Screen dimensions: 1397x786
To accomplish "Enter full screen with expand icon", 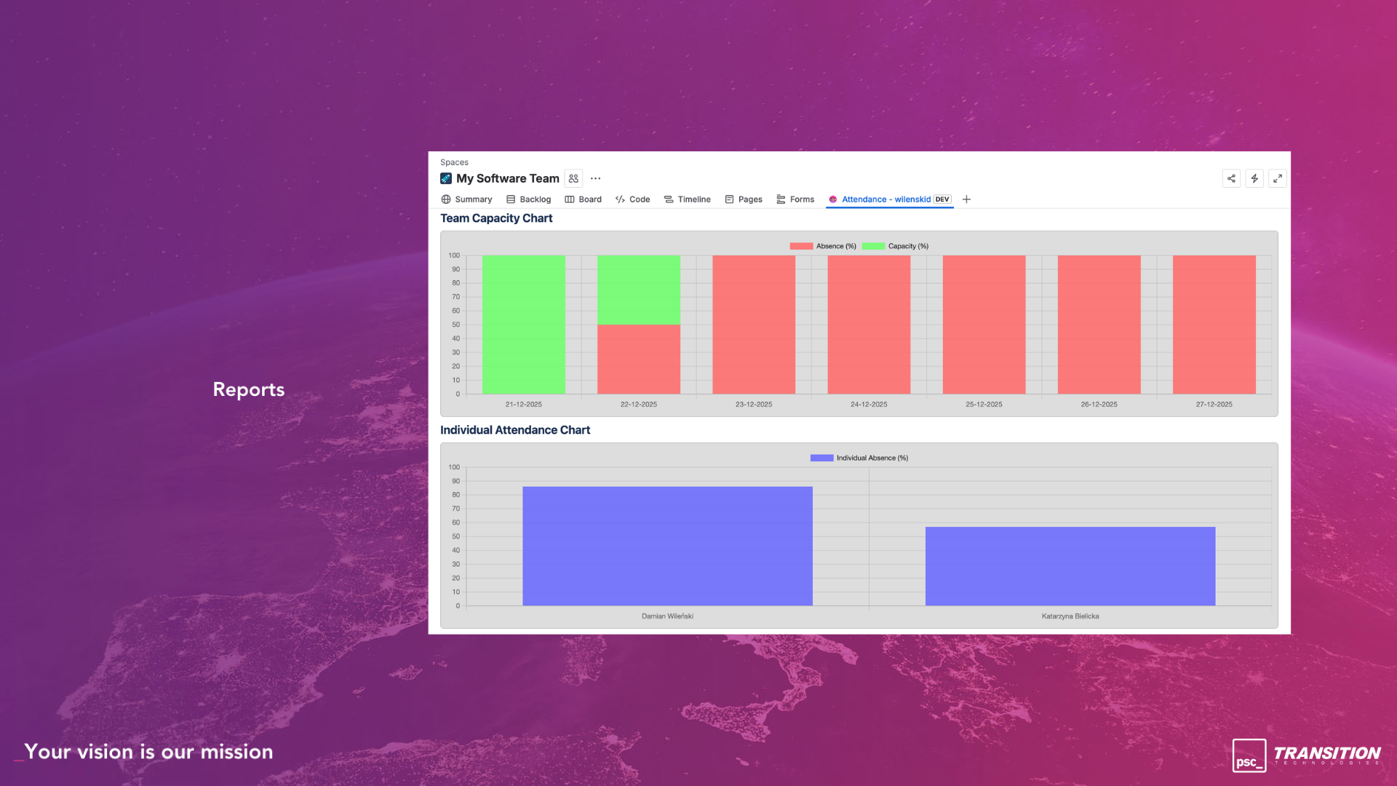I will click(x=1278, y=178).
